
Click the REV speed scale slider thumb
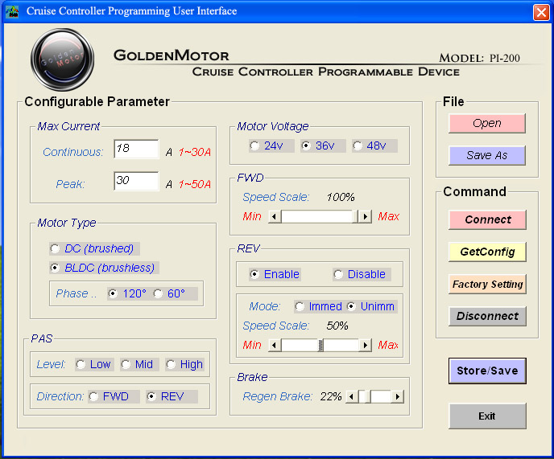coord(320,345)
